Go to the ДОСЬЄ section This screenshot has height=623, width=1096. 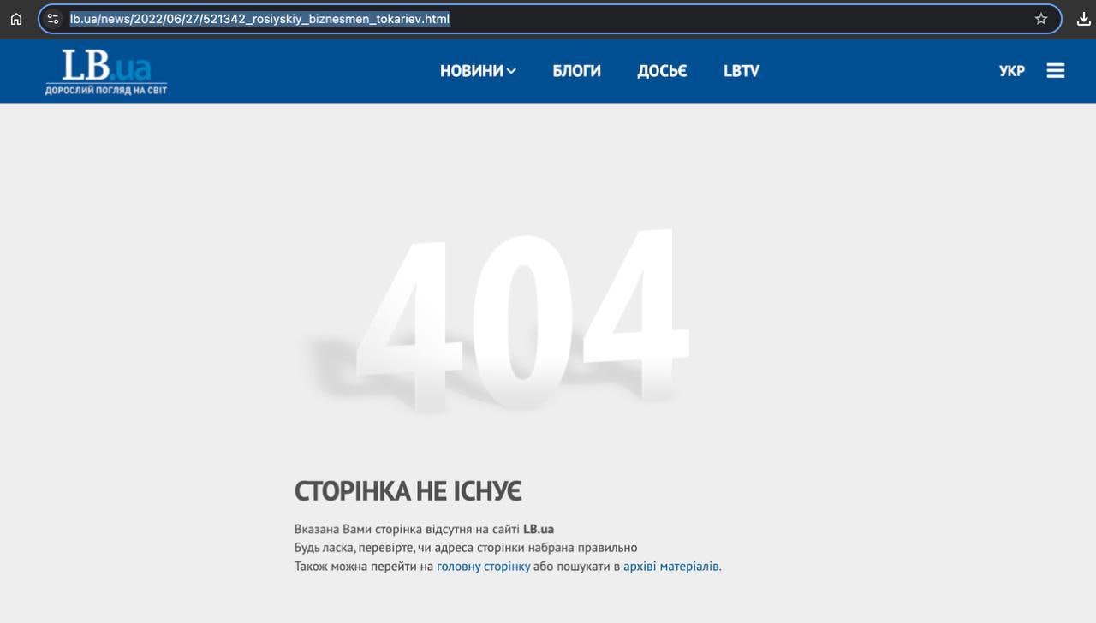click(662, 71)
